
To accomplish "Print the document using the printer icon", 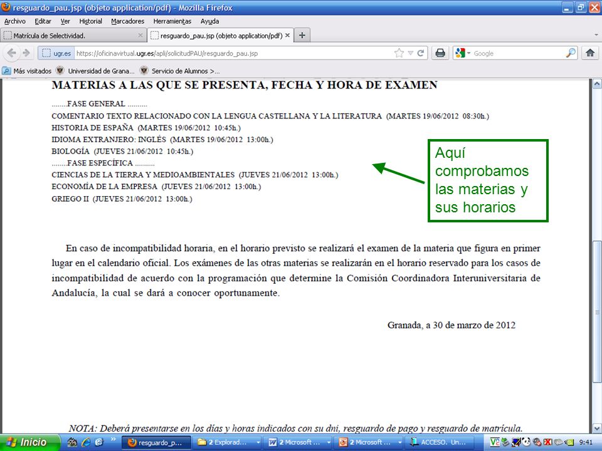I will pyautogui.click(x=440, y=53).
